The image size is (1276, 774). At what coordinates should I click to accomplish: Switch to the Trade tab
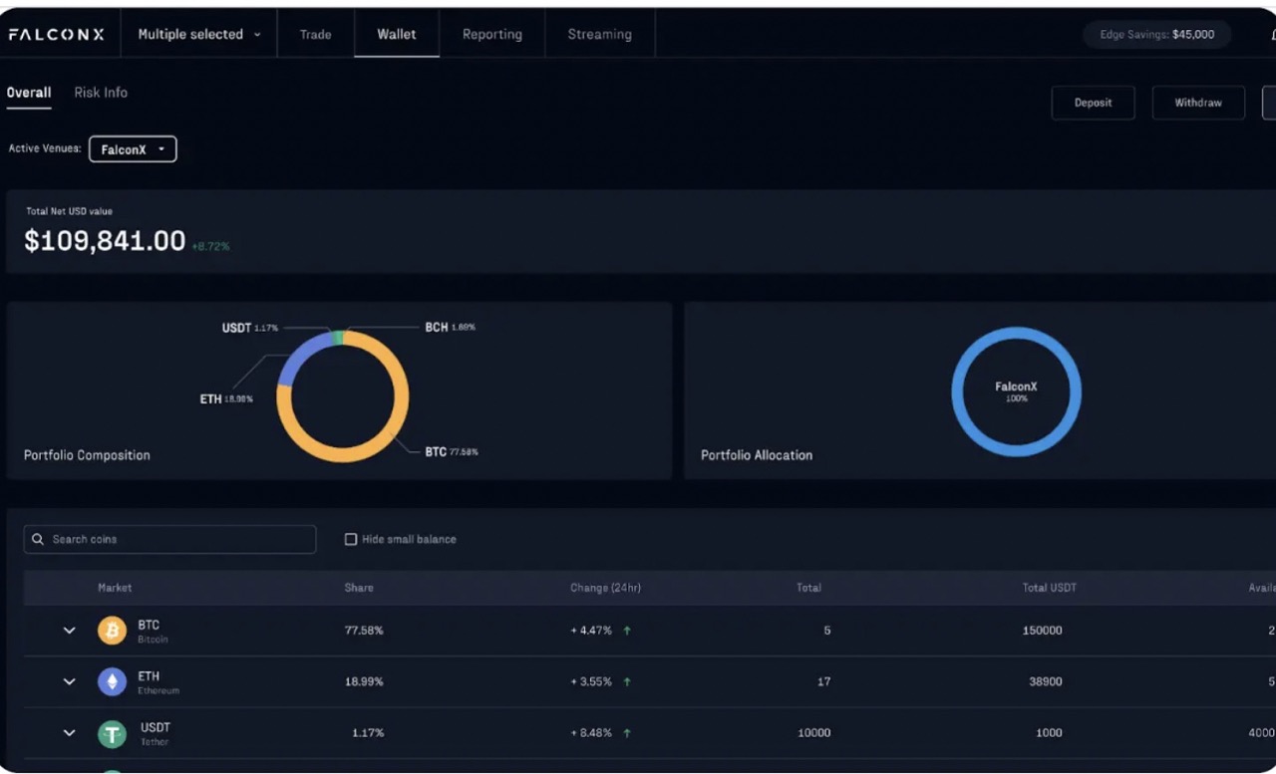(x=315, y=33)
